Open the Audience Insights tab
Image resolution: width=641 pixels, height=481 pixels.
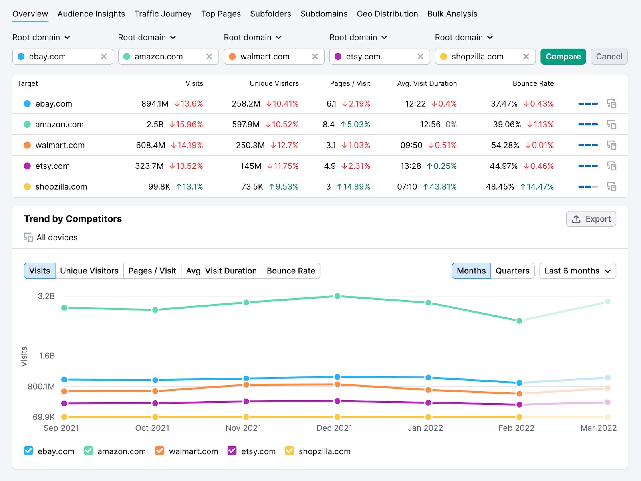pos(91,14)
